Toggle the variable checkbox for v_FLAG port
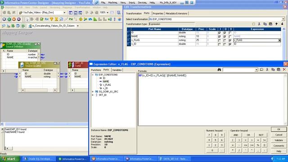Image resolution: width=288 pixels, height=162 pixels. coord(230,40)
